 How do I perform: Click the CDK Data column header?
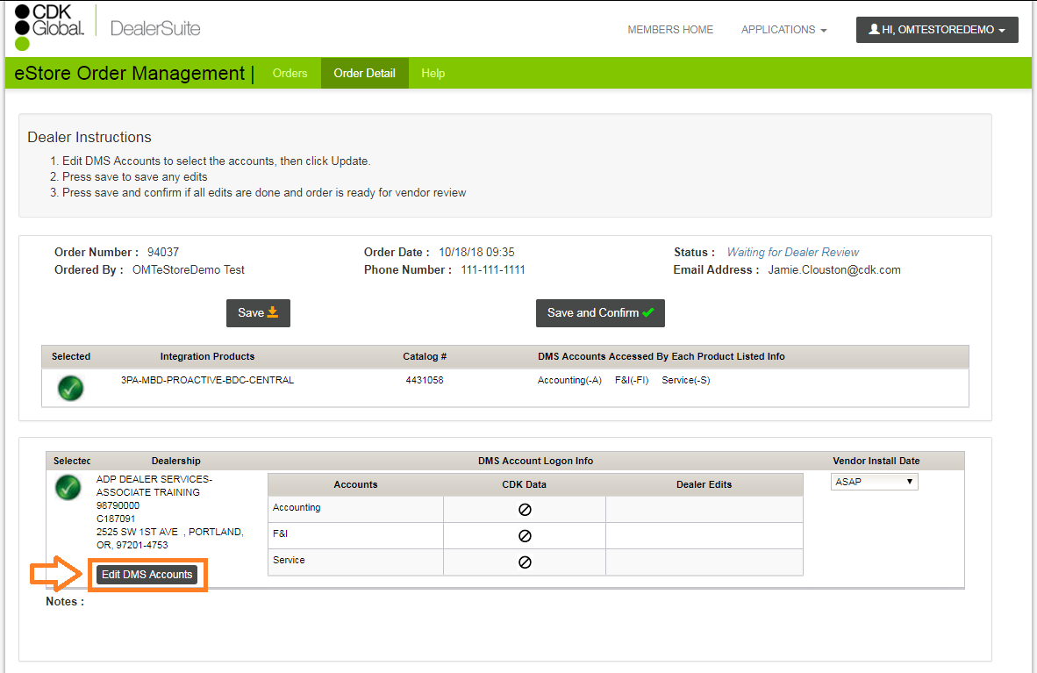click(524, 484)
